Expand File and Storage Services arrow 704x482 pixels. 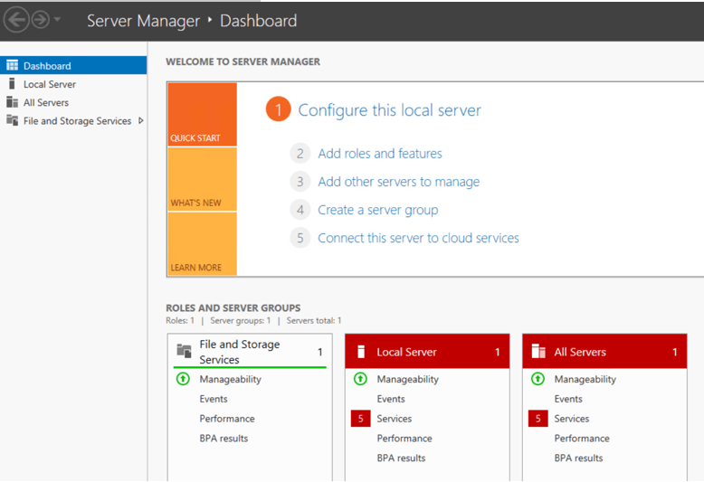coord(141,120)
